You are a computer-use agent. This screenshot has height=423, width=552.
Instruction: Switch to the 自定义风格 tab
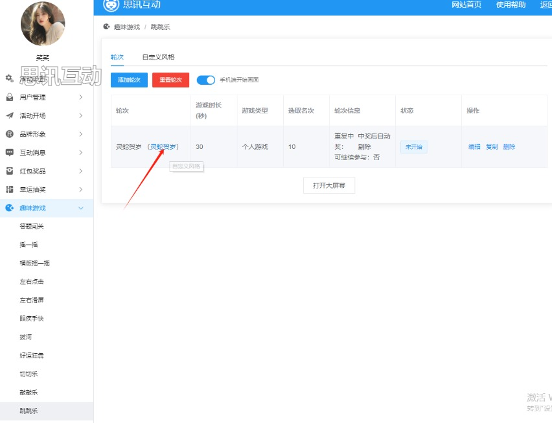click(159, 57)
